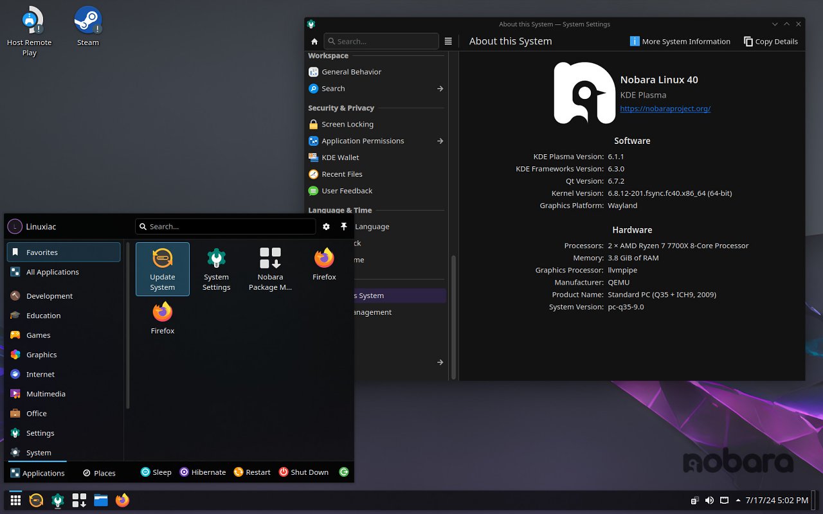The width and height of the screenshot is (823, 514).
Task: Open System Settings favorite icon
Action: (x=216, y=269)
